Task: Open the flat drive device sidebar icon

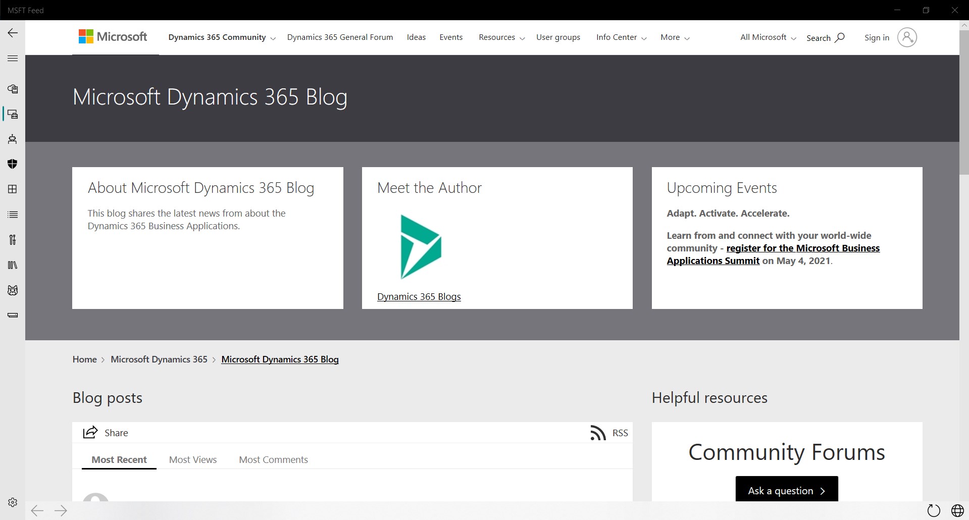Action: coord(13,316)
